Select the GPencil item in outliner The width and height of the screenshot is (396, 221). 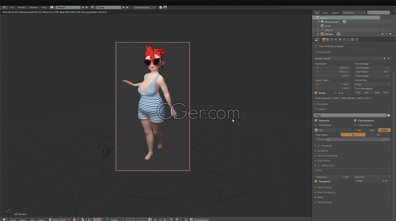[328, 30]
